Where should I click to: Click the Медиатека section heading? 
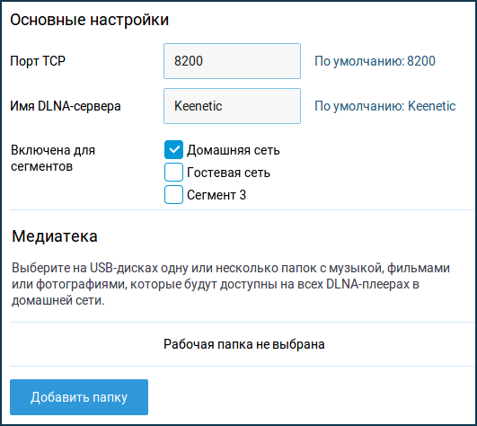(55, 236)
